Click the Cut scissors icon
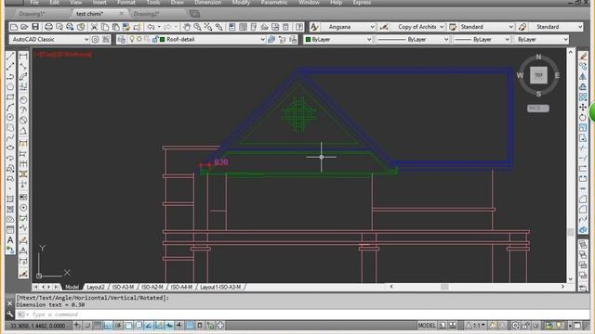 (94, 27)
